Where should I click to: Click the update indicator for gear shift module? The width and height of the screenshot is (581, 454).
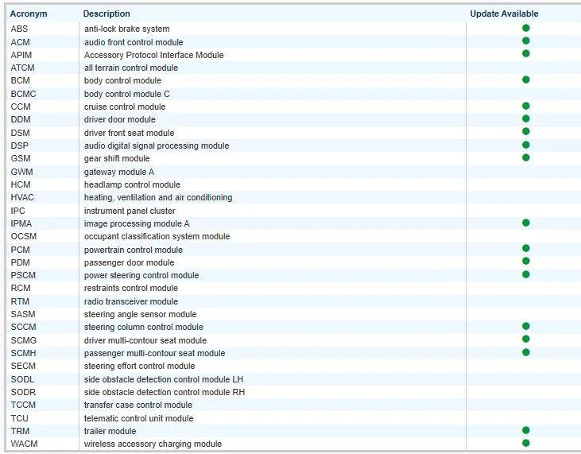coord(525,157)
